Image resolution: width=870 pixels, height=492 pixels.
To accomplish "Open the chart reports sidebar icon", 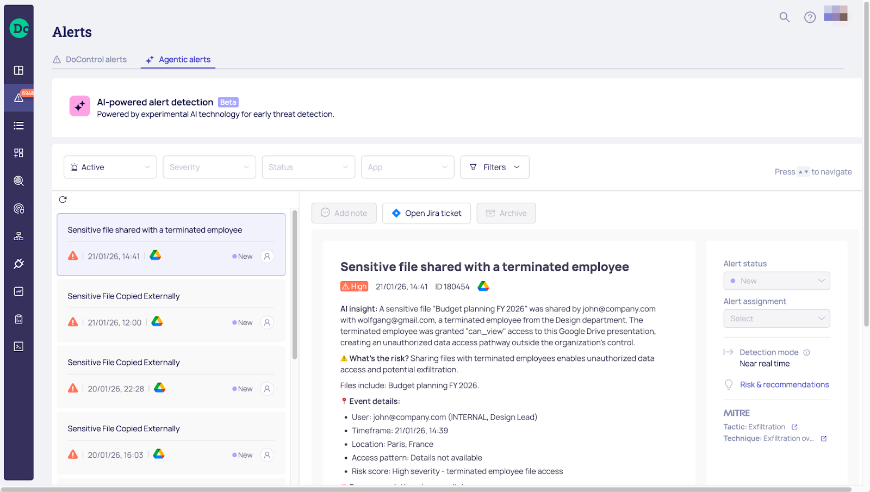I will coord(18,291).
